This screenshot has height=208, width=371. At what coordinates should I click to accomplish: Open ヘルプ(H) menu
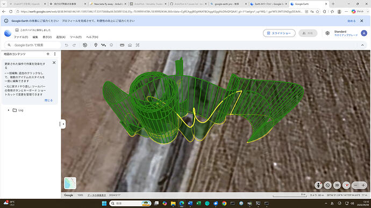[92, 37]
